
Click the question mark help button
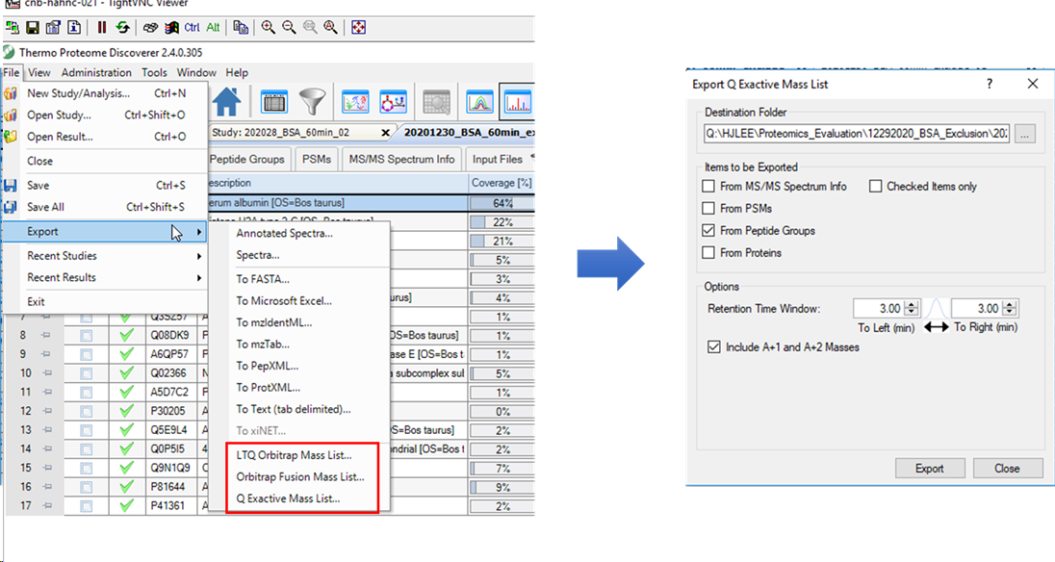click(990, 84)
